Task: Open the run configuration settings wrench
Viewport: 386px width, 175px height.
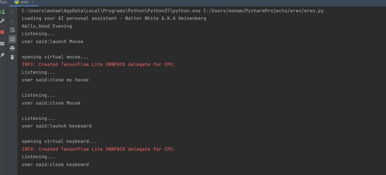Action: tap(3, 21)
